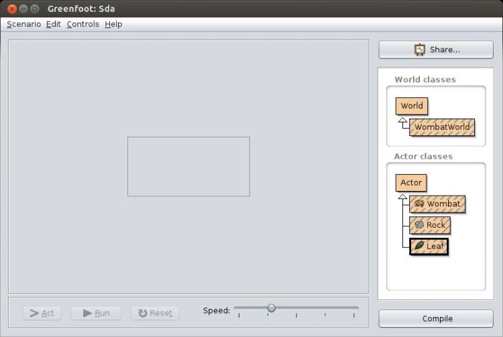This screenshot has width=503, height=337.
Task: Select the Leaf class
Action: pyautogui.click(x=429, y=247)
